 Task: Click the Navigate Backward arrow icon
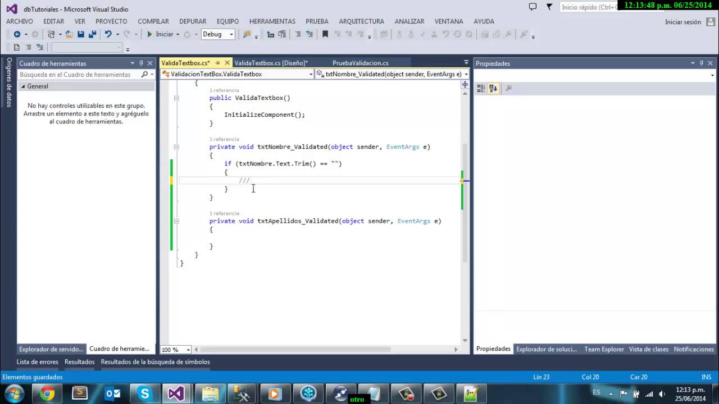click(x=17, y=34)
